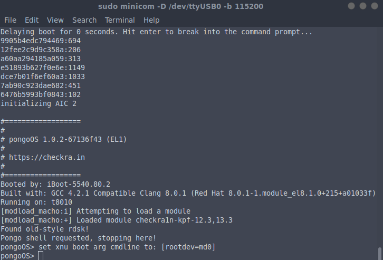The image size is (383, 260).
Task: Click the window title bar text
Action: pyautogui.click(x=181, y=6)
